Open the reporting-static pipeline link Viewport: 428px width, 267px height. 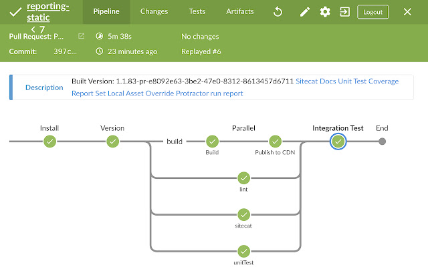[x=47, y=12]
